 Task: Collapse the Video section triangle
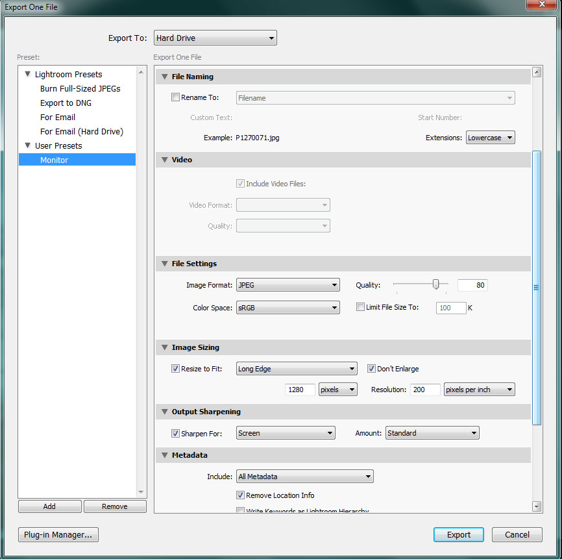coord(164,160)
